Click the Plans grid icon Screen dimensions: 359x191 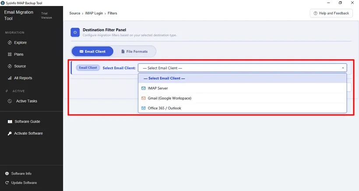click(x=10, y=54)
